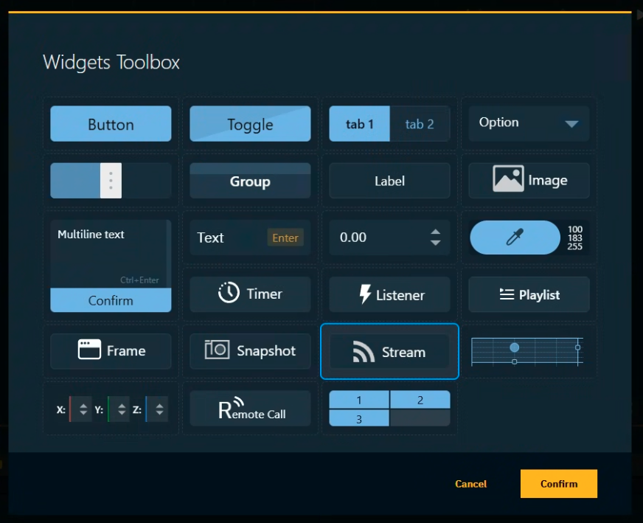
Task: Select the Image widget
Action: [x=529, y=181]
